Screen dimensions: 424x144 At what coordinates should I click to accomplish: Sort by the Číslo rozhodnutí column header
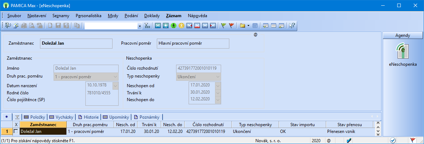point(208,124)
